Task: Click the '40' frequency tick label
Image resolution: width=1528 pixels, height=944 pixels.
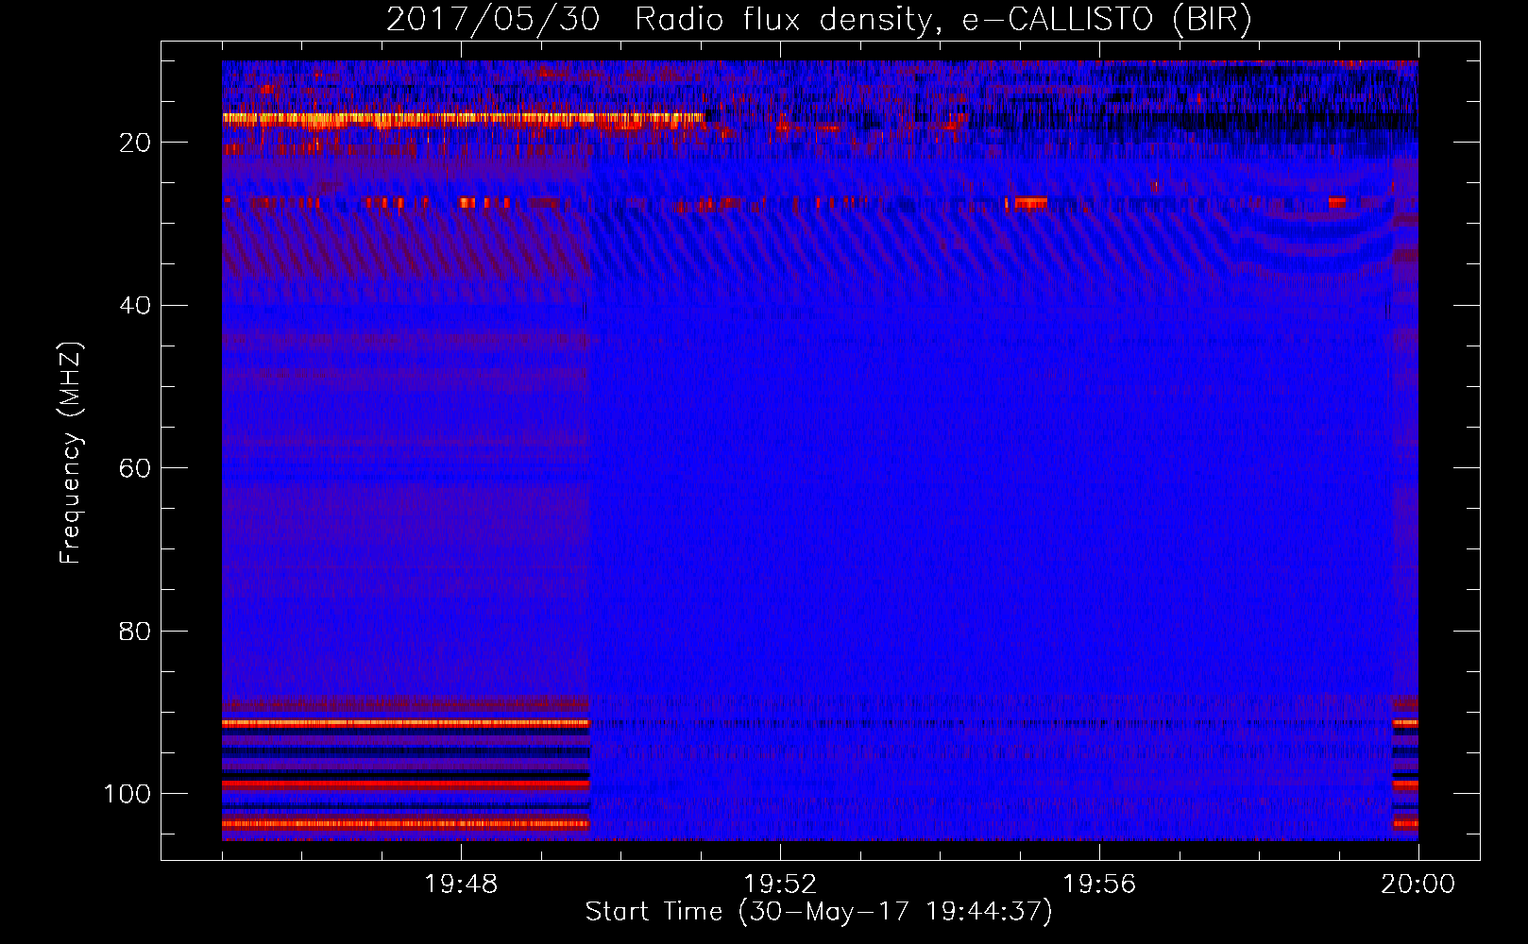Action: point(135,305)
